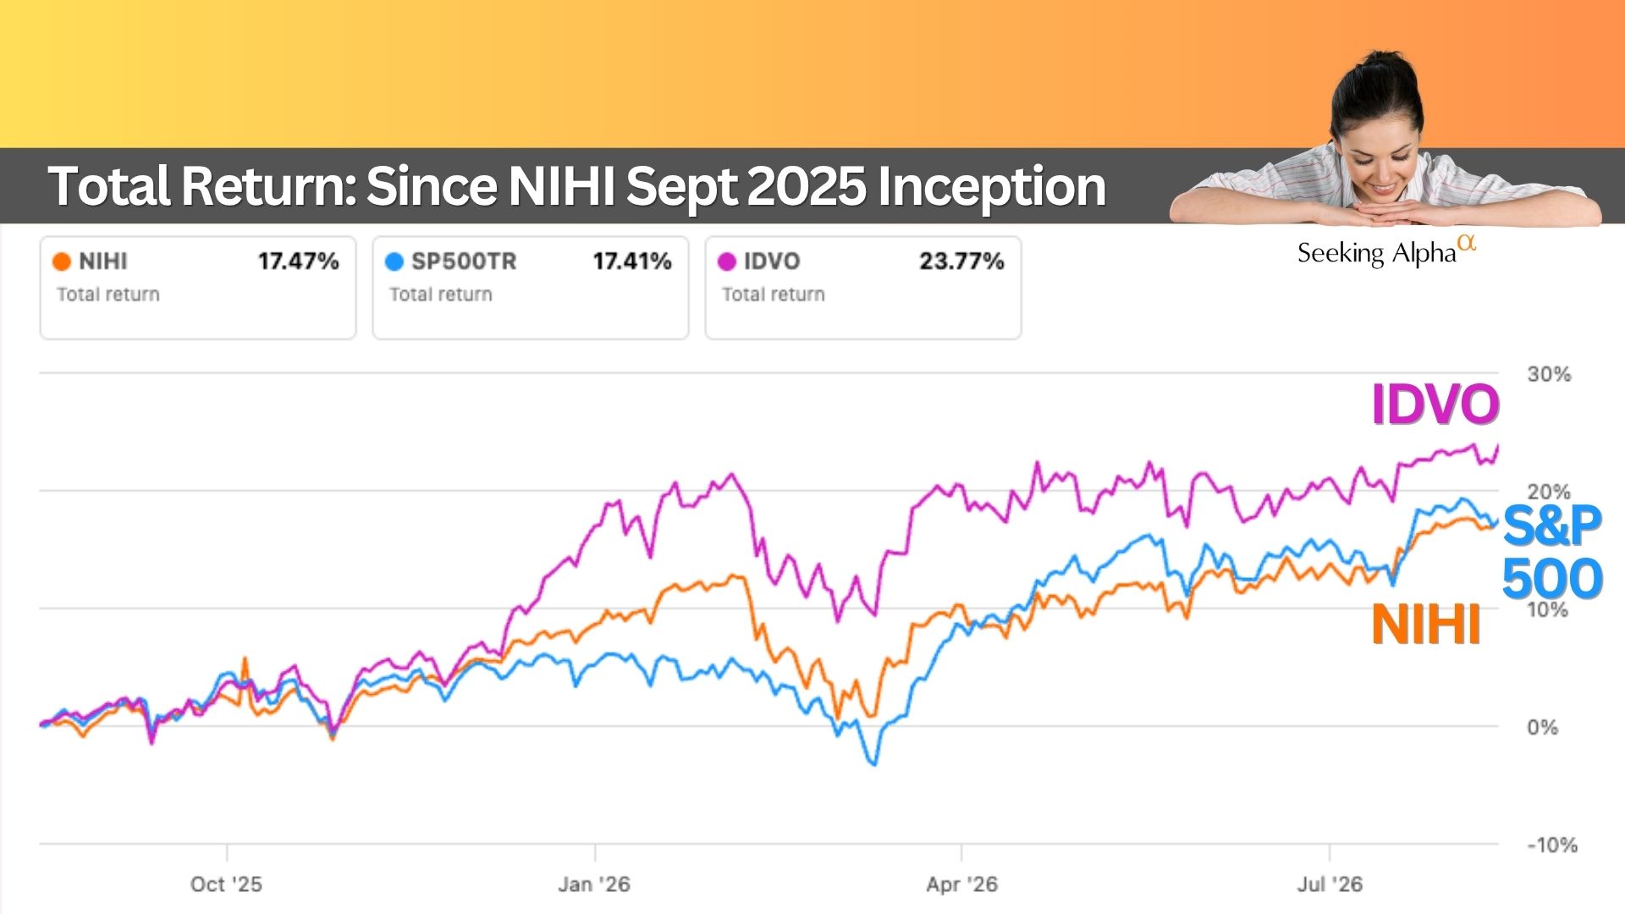
Task: Click the Seeking Alpha logo
Action: click(x=1386, y=252)
